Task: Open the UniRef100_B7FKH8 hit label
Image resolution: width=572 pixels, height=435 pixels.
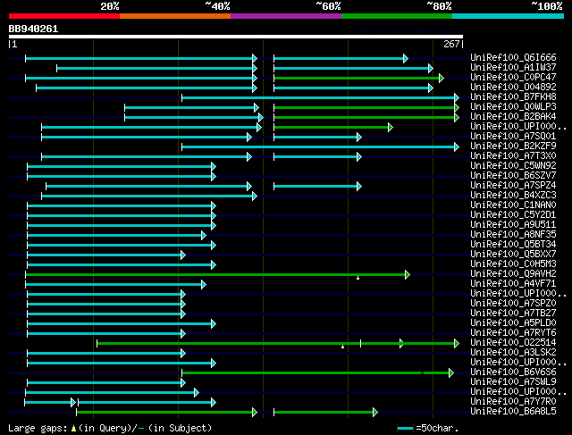Action: pos(513,97)
